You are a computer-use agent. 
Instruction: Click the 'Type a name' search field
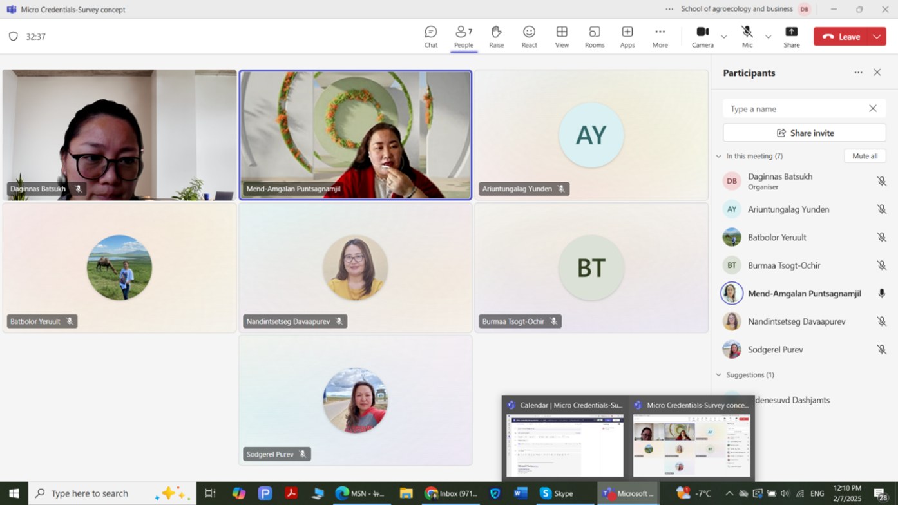796,109
